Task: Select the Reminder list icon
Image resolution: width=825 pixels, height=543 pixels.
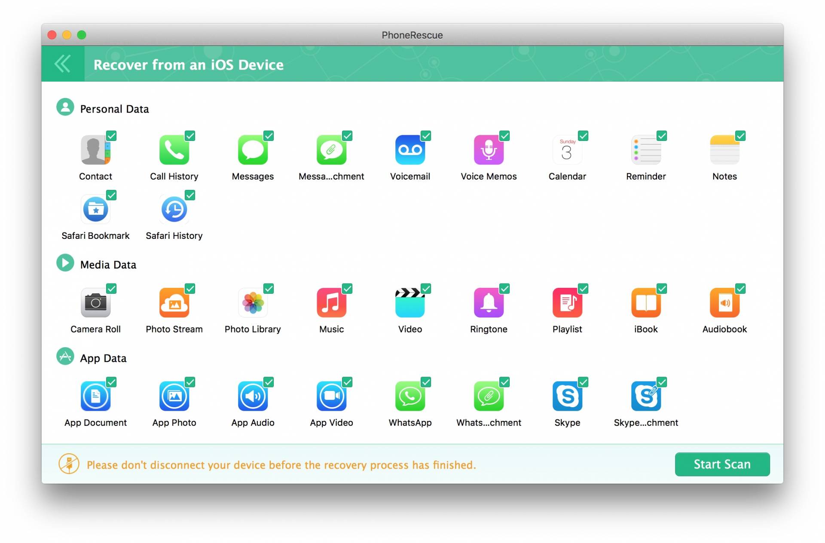Action: click(x=646, y=150)
